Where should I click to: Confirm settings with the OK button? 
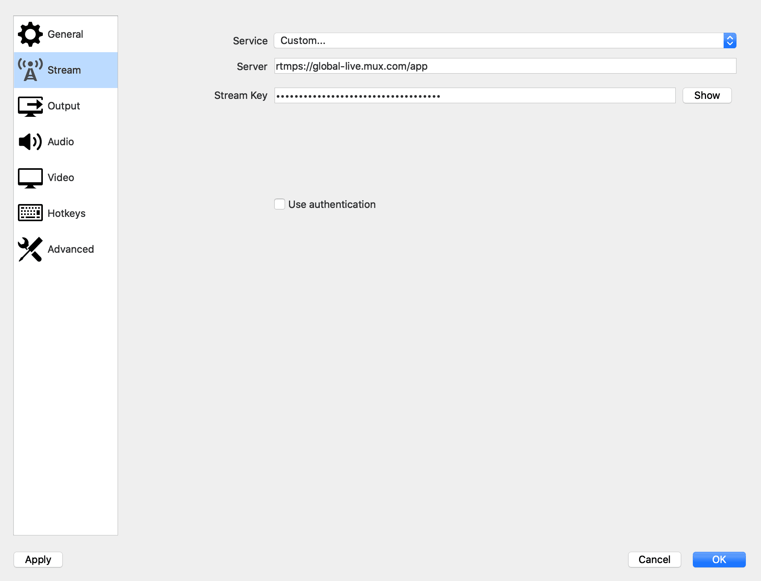click(719, 560)
